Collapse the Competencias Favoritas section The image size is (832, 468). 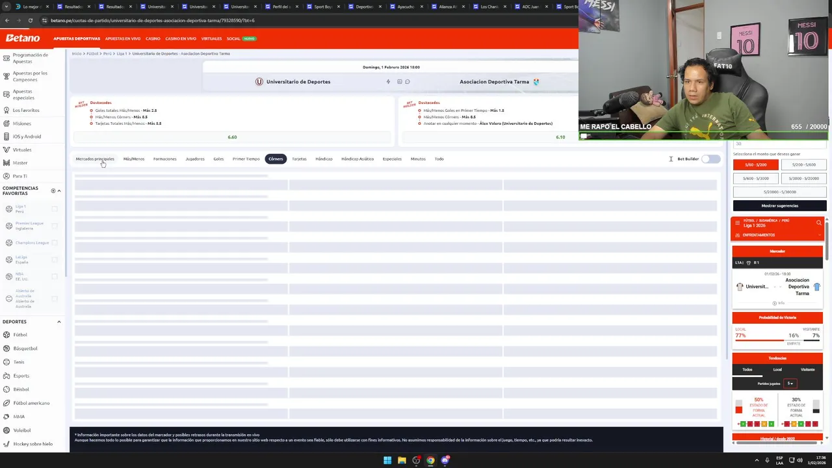point(58,190)
